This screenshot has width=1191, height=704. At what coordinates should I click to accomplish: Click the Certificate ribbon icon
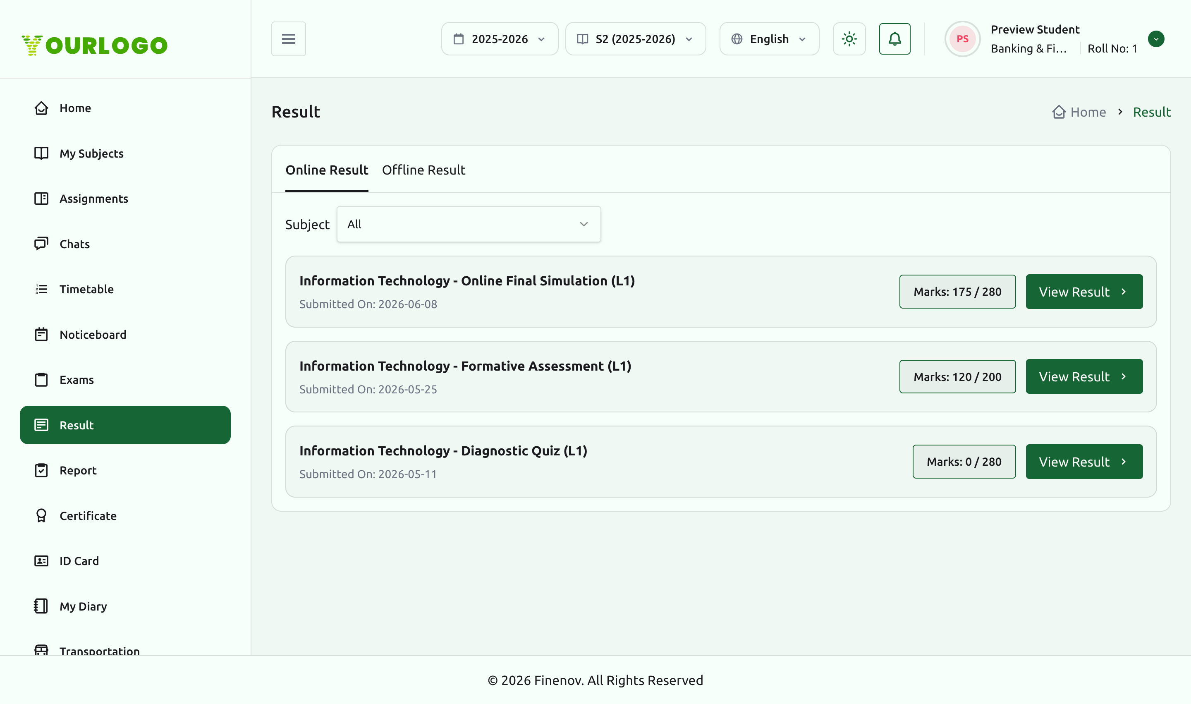(x=41, y=516)
